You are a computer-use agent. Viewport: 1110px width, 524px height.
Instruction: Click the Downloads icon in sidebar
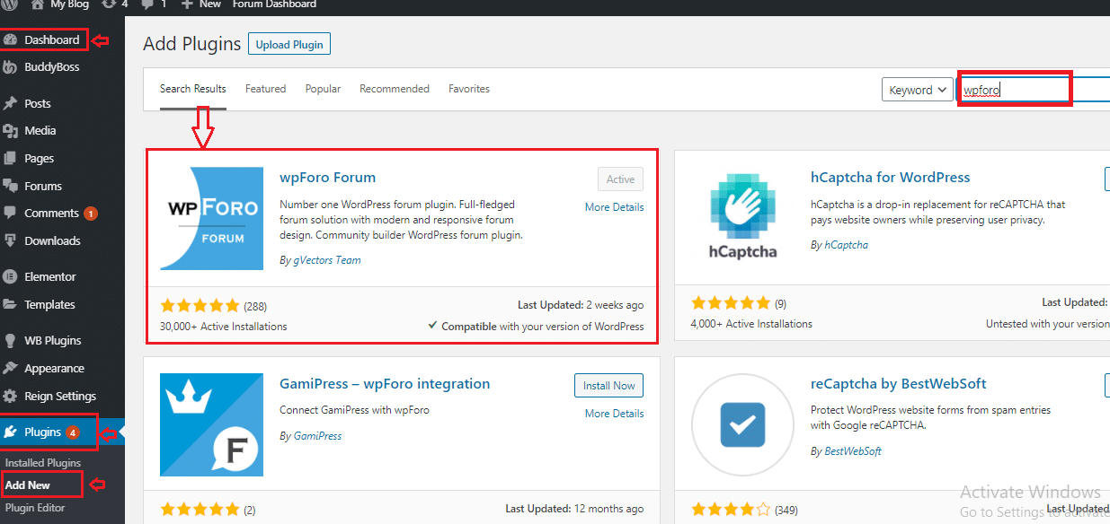pyautogui.click(x=10, y=240)
